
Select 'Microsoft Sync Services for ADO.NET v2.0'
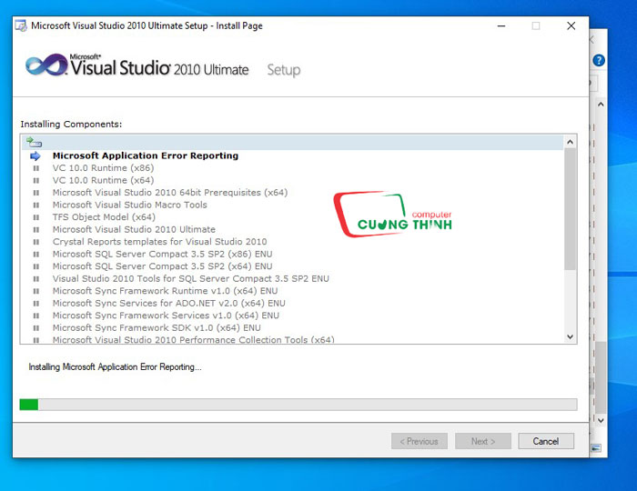click(x=169, y=303)
